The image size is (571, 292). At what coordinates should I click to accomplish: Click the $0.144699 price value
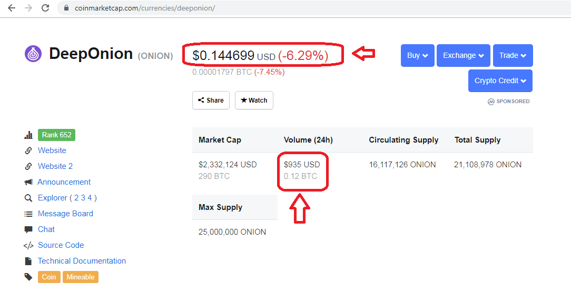tap(223, 56)
